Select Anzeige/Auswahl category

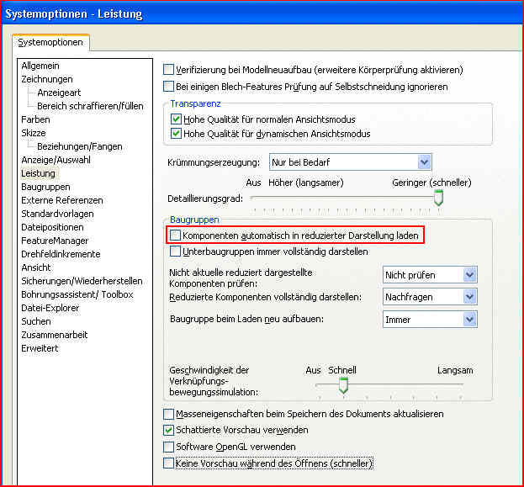(x=56, y=160)
